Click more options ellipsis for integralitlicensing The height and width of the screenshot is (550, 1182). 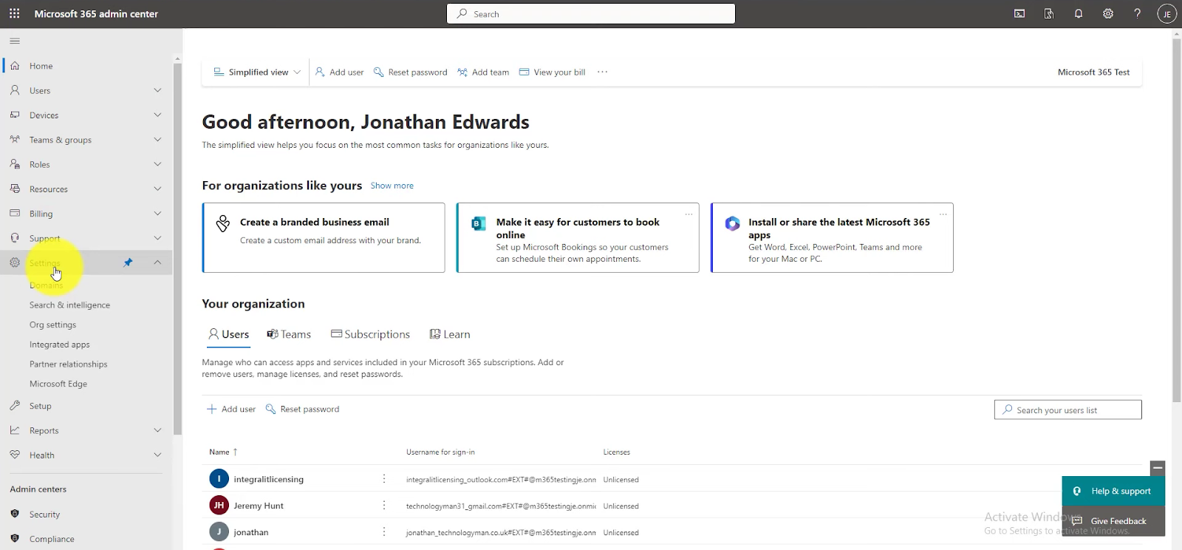click(x=384, y=479)
